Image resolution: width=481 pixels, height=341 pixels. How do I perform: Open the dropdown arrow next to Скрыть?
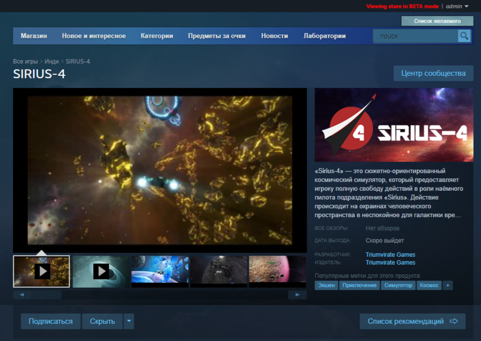click(129, 321)
